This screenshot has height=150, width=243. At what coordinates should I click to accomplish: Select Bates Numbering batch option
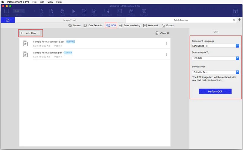(x=130, y=25)
